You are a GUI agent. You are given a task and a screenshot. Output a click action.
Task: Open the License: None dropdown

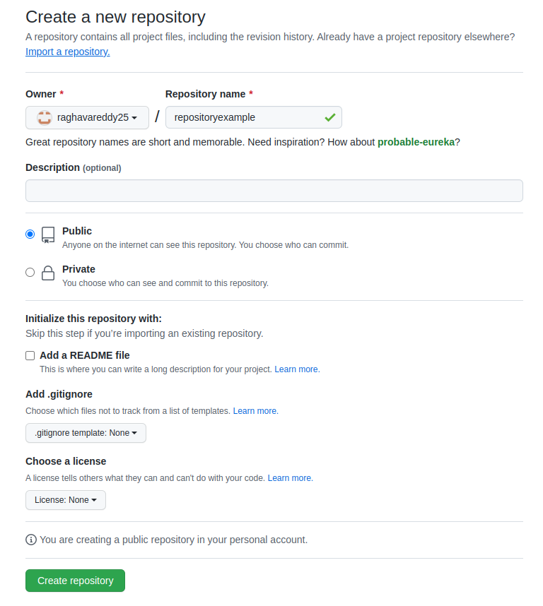(65, 499)
